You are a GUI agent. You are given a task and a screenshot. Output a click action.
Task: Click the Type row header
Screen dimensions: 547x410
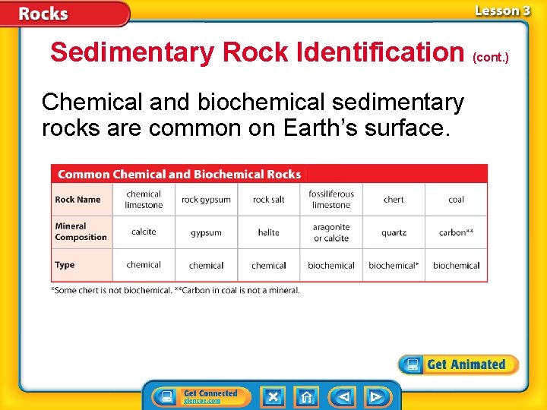click(x=82, y=265)
